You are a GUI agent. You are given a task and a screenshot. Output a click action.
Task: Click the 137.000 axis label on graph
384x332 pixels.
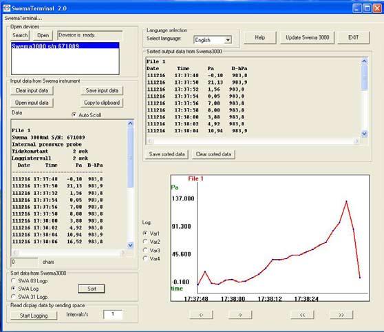(183, 198)
